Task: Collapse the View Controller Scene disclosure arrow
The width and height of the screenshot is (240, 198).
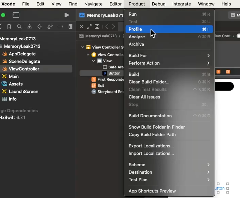Action: [83, 47]
